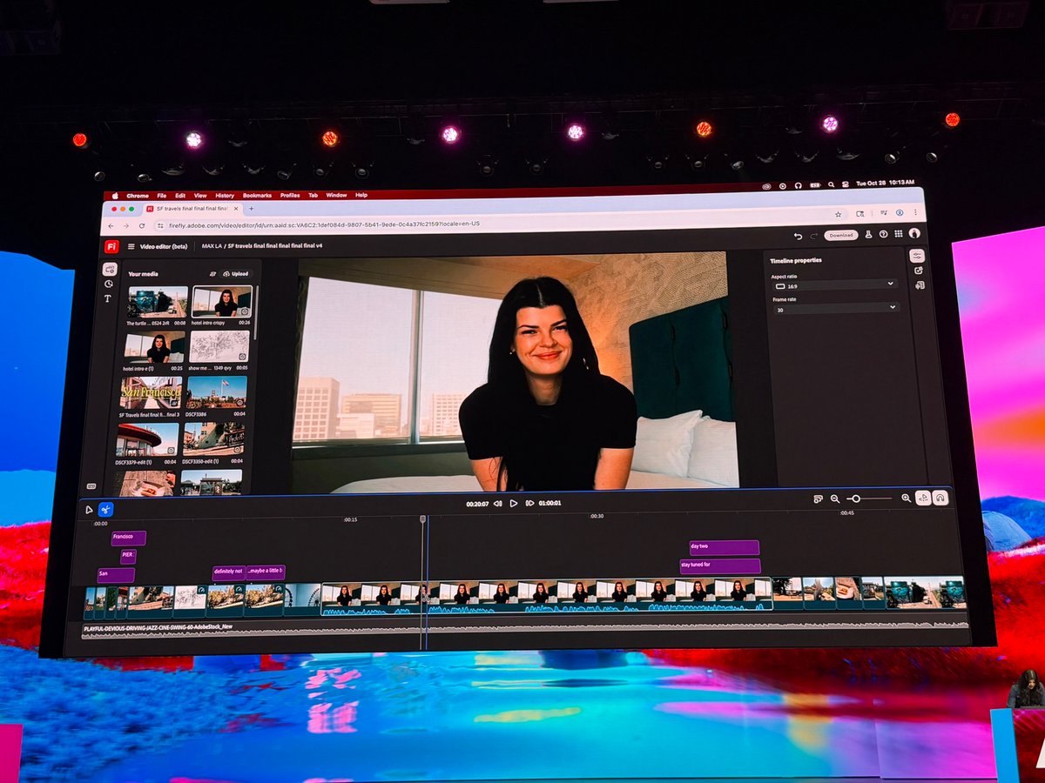Image resolution: width=1045 pixels, height=783 pixels.
Task: Select the Text tool icon in left sidebar
Action: click(108, 298)
